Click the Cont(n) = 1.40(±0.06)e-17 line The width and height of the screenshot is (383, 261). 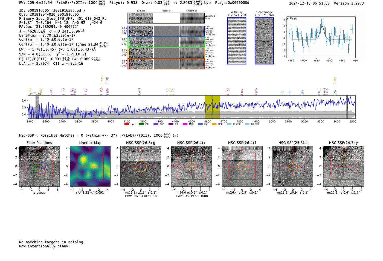[x=46, y=39]
